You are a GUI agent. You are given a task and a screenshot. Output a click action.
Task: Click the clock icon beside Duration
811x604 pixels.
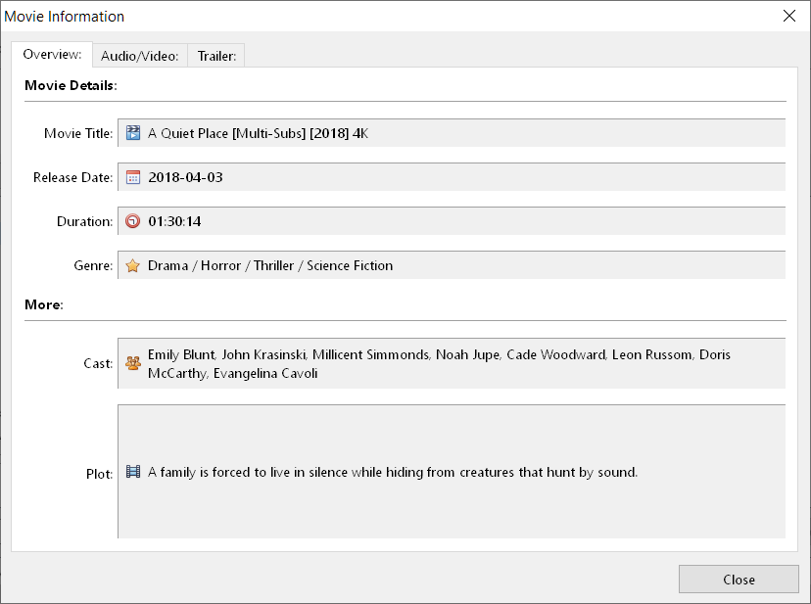pos(132,220)
